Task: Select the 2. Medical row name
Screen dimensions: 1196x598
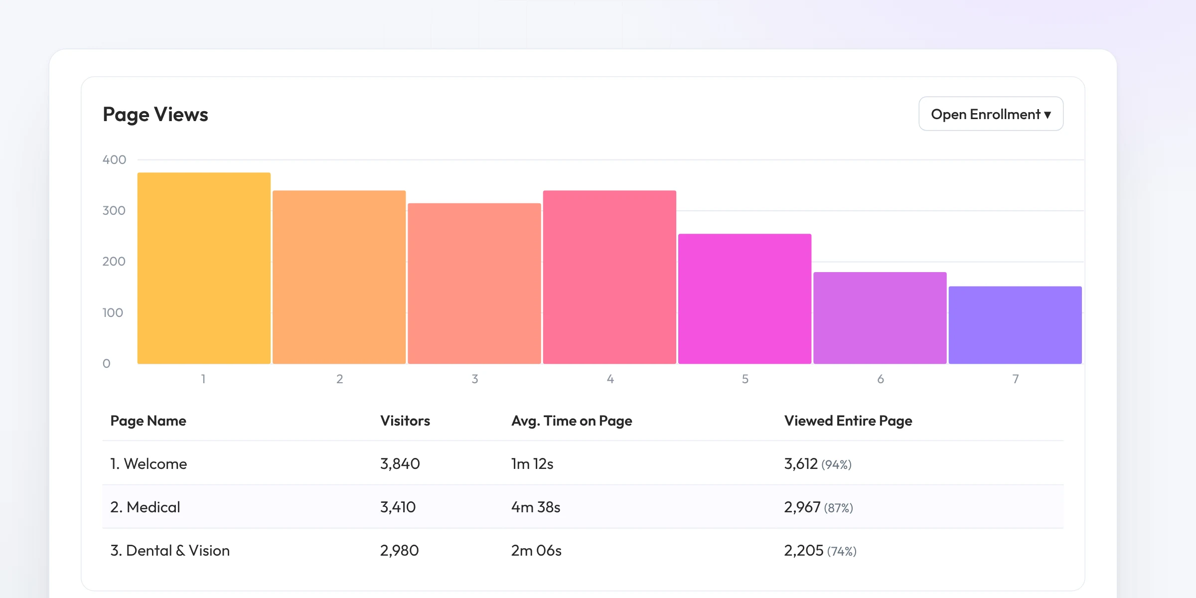Action: 145,507
